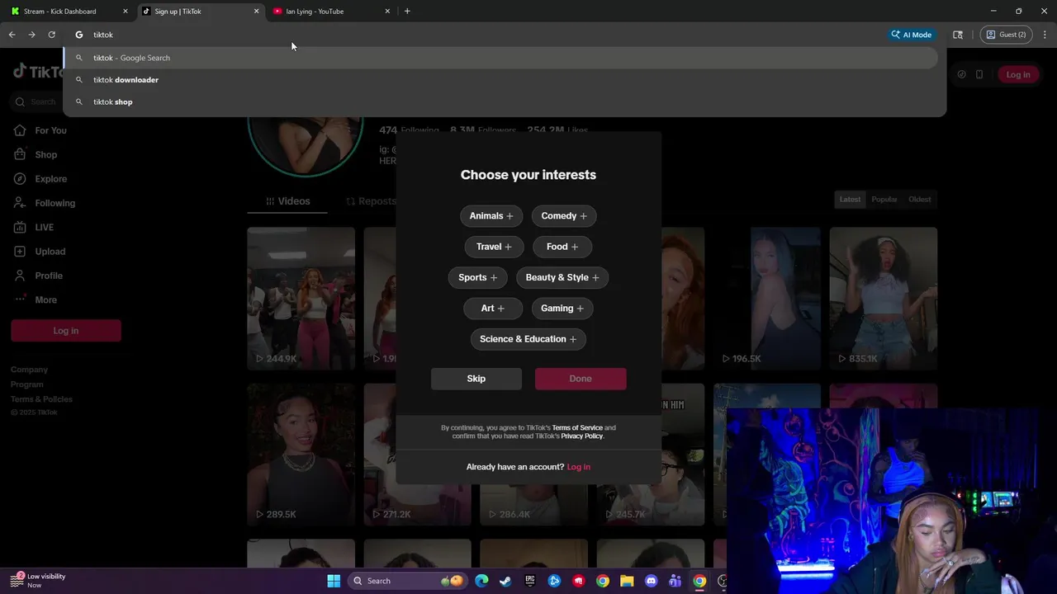
Task: Choose 'tiktok shop' suggestion
Action: (500, 101)
